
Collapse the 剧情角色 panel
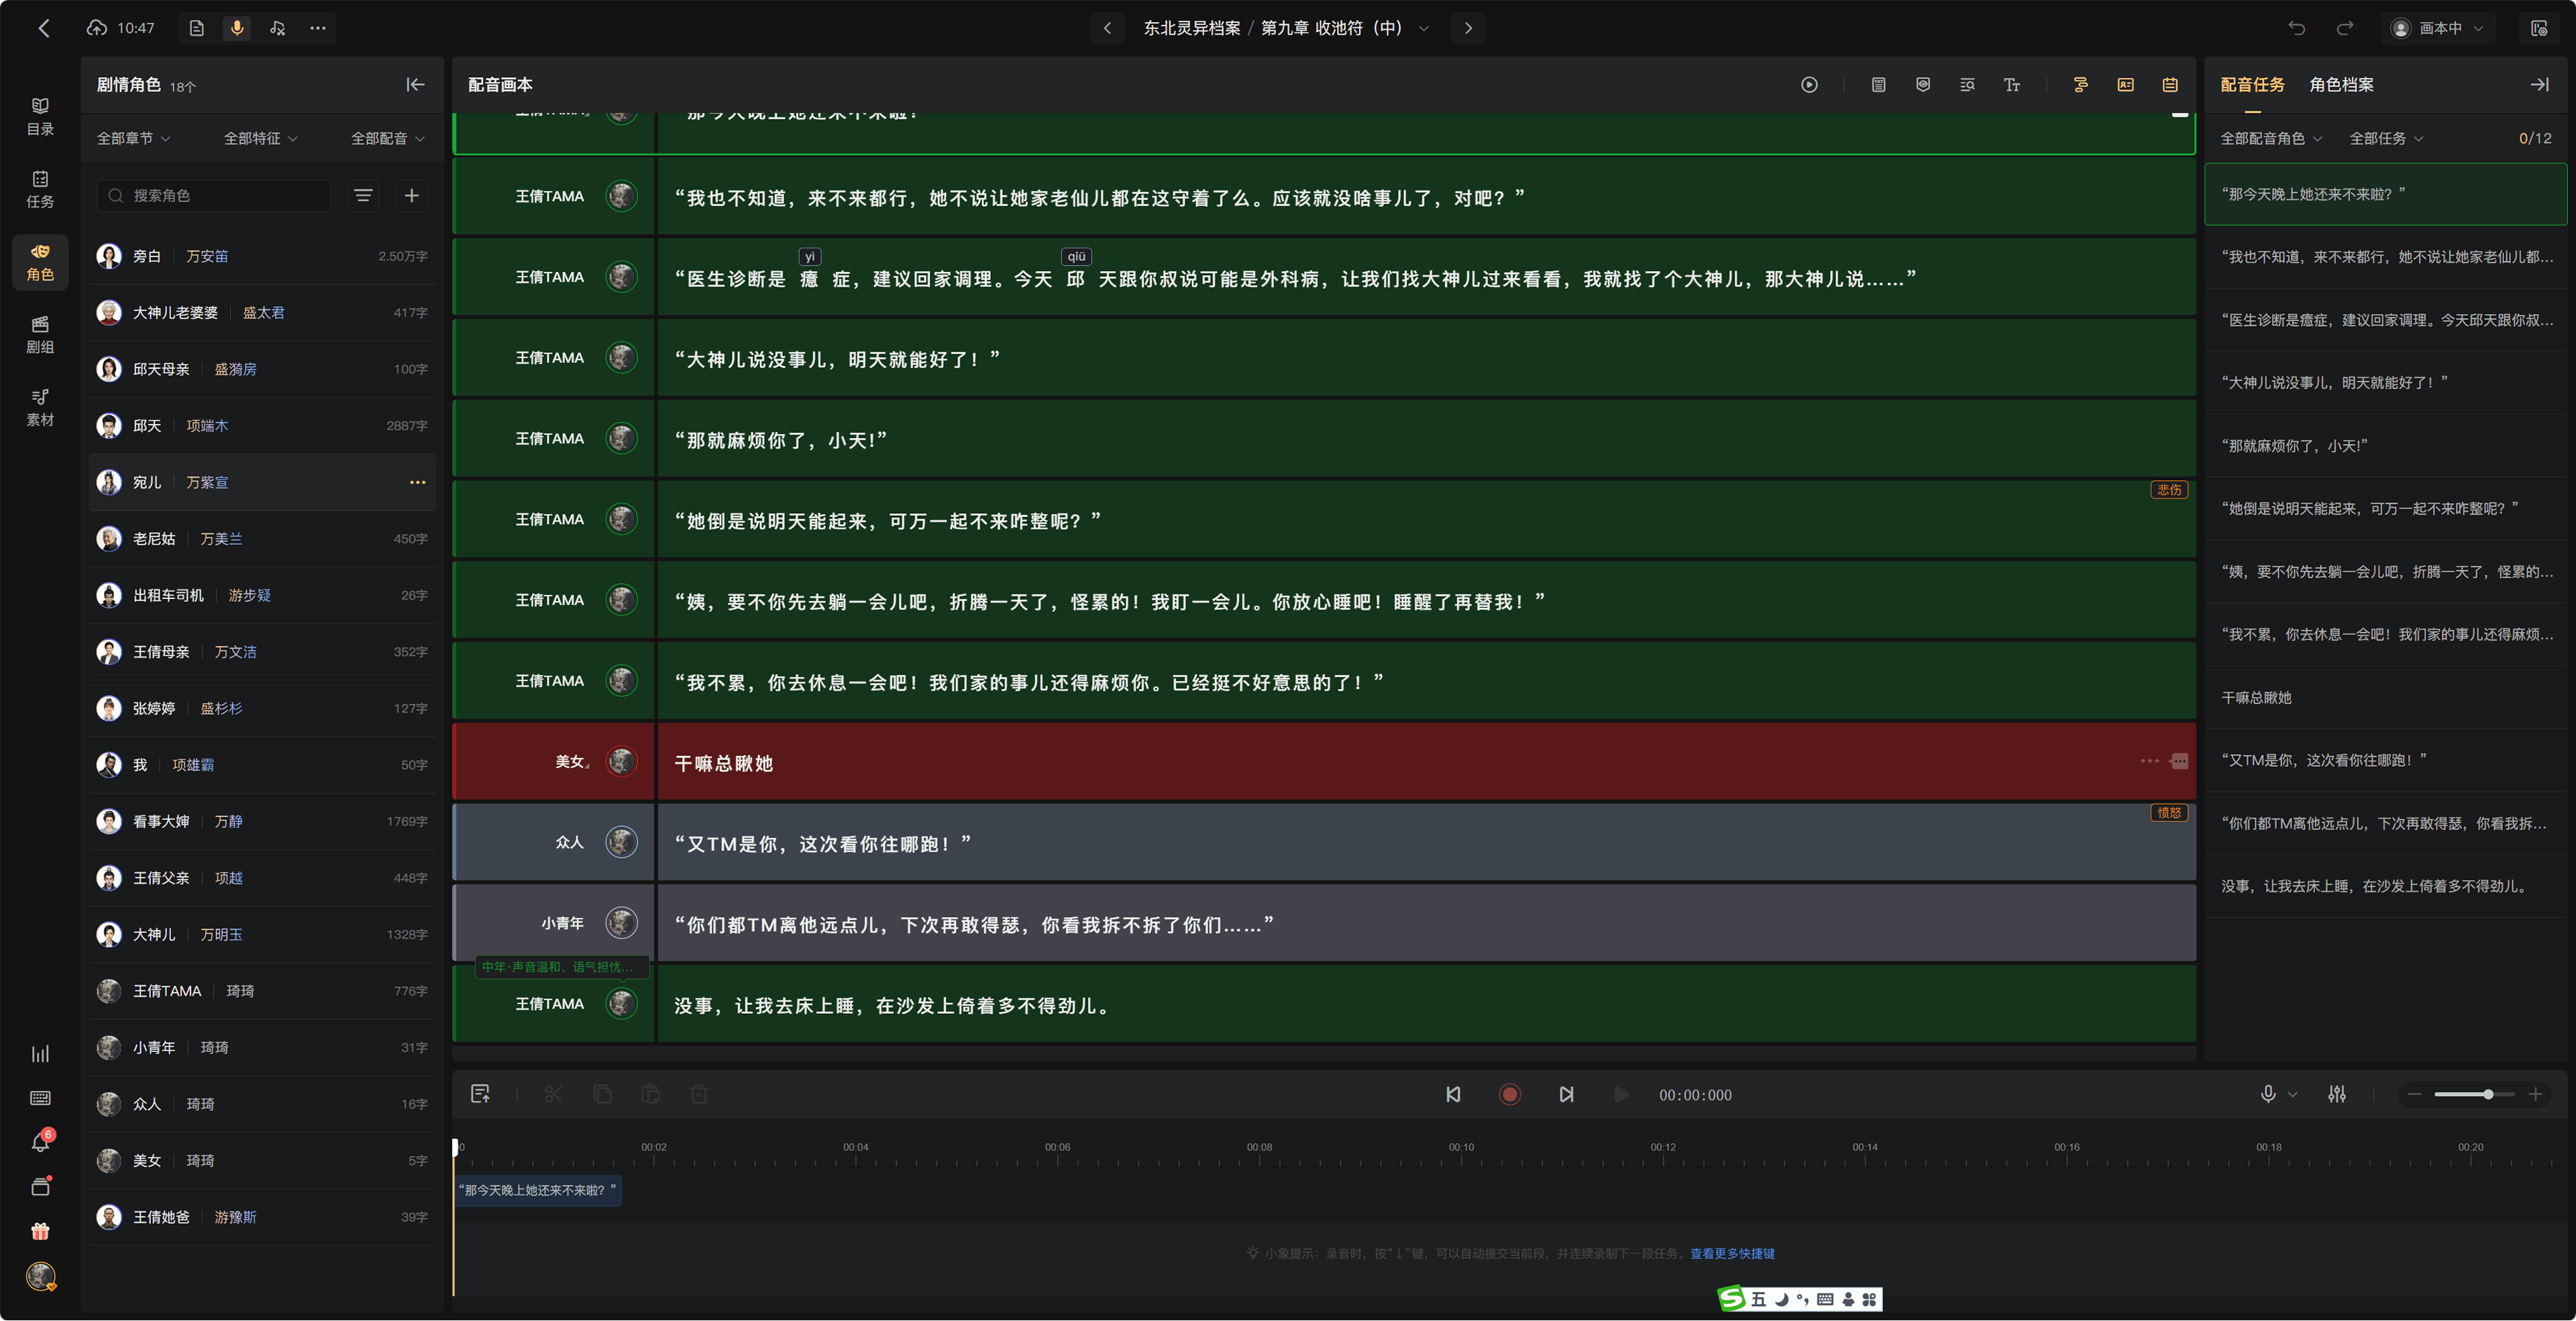tap(415, 85)
